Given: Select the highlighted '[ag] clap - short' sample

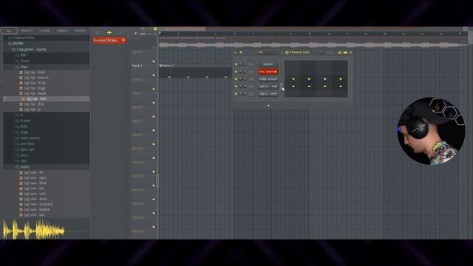Looking at the screenshot, I should coord(47,99).
